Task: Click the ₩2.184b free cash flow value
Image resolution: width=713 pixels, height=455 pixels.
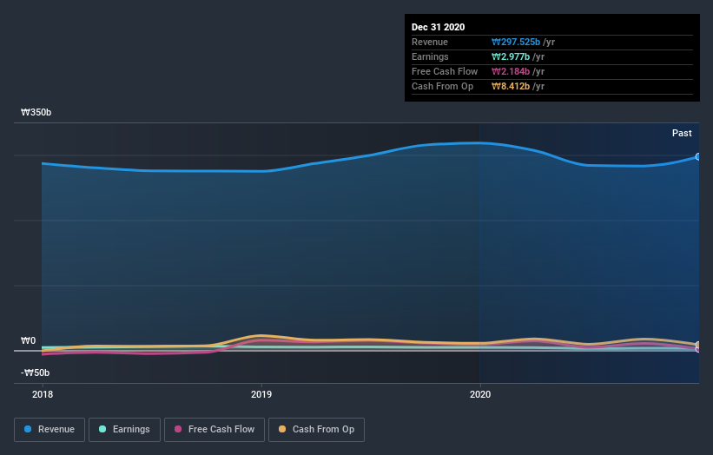Action: pos(510,72)
